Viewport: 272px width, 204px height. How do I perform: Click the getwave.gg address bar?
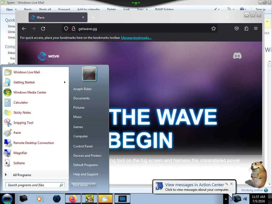click(140, 29)
